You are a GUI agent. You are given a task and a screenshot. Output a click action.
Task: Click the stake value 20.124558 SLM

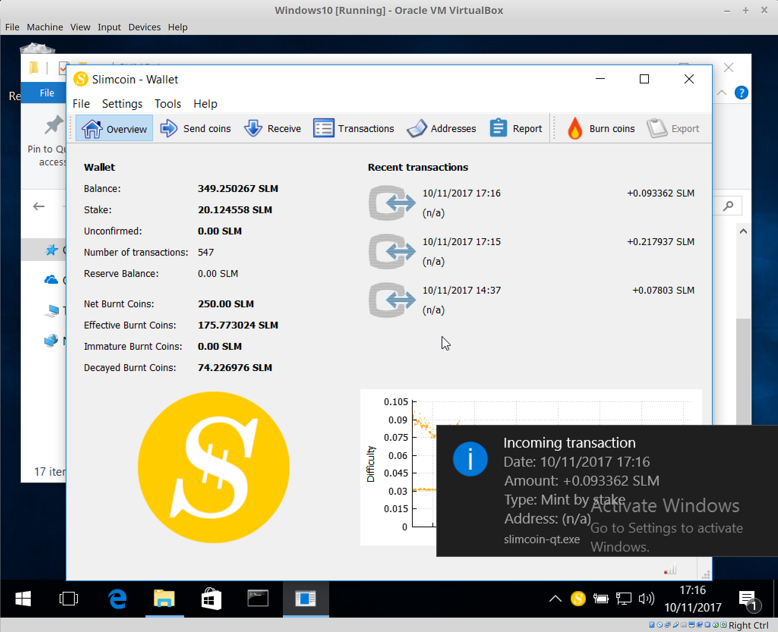coord(235,210)
